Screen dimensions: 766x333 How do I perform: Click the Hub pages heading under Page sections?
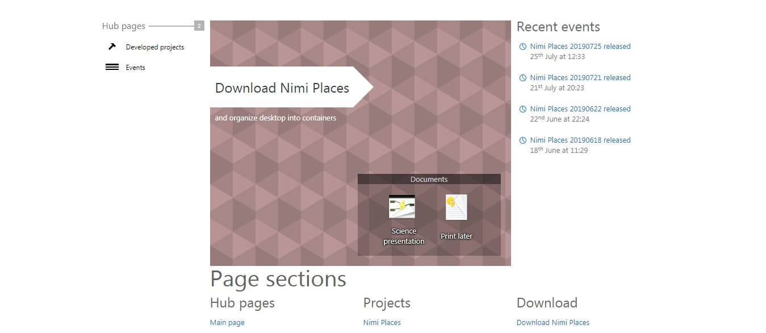tap(242, 303)
